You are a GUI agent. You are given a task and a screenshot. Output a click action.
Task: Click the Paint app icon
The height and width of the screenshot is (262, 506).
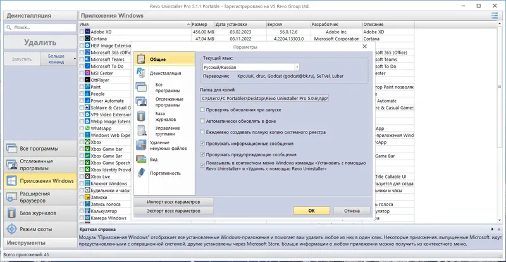point(87,87)
